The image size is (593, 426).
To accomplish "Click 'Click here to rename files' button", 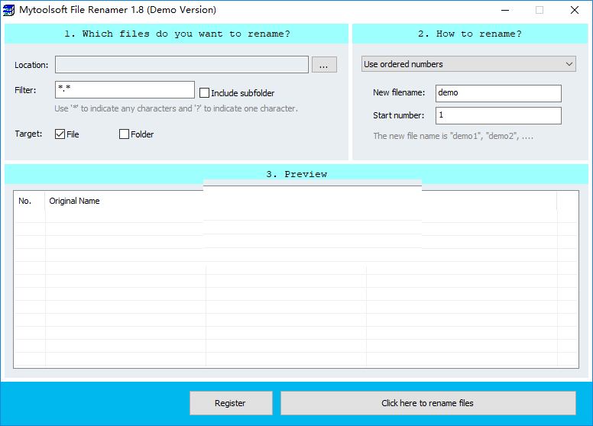I will click(428, 403).
